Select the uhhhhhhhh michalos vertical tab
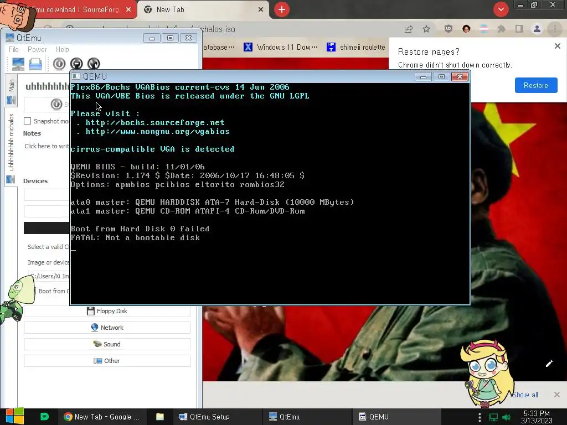The width and height of the screenshot is (567, 425). click(11, 146)
